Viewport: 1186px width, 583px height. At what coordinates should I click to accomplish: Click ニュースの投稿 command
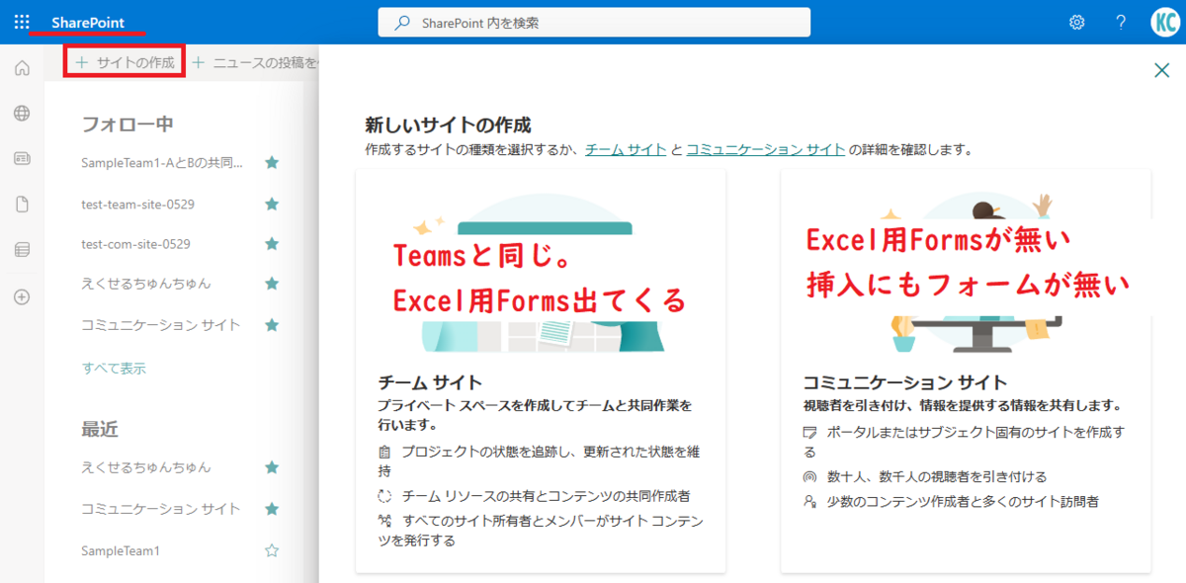click(257, 62)
